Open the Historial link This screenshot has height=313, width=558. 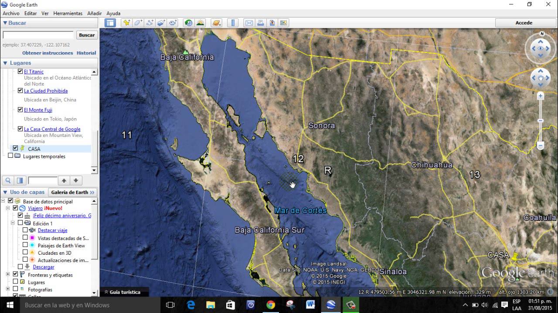86,53
